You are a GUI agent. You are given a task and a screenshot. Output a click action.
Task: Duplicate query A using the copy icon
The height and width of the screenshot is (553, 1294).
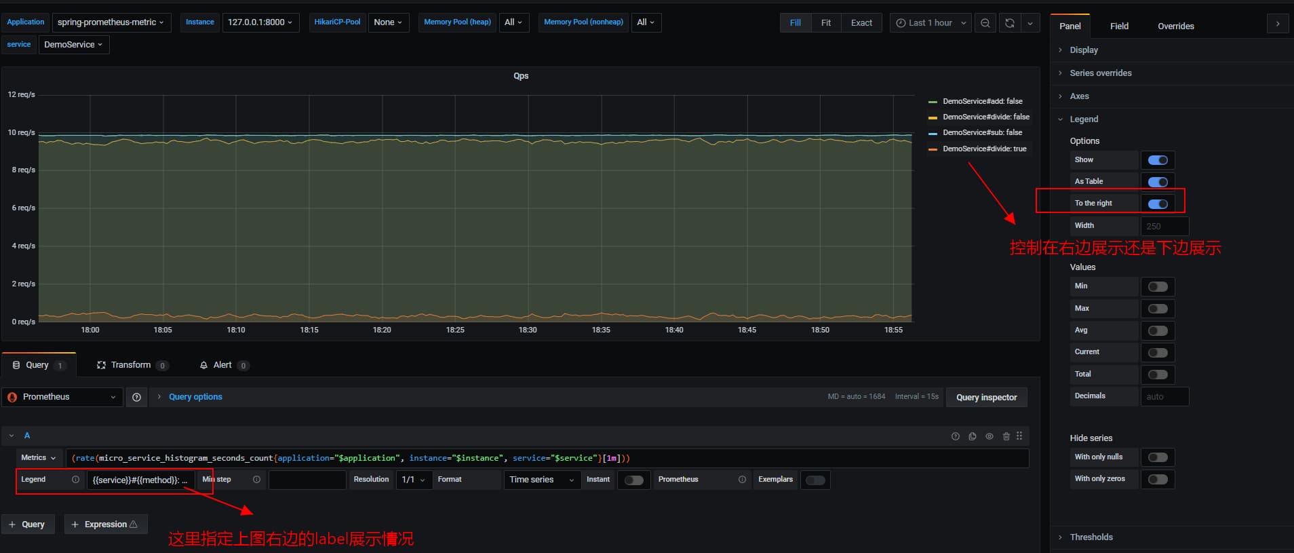click(973, 436)
